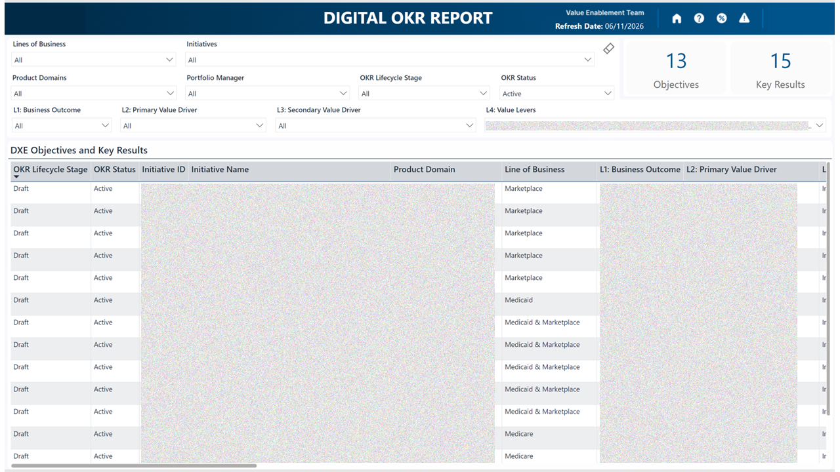Open the Lines of Business dropdown
The width and height of the screenshot is (840, 472).
click(94, 60)
